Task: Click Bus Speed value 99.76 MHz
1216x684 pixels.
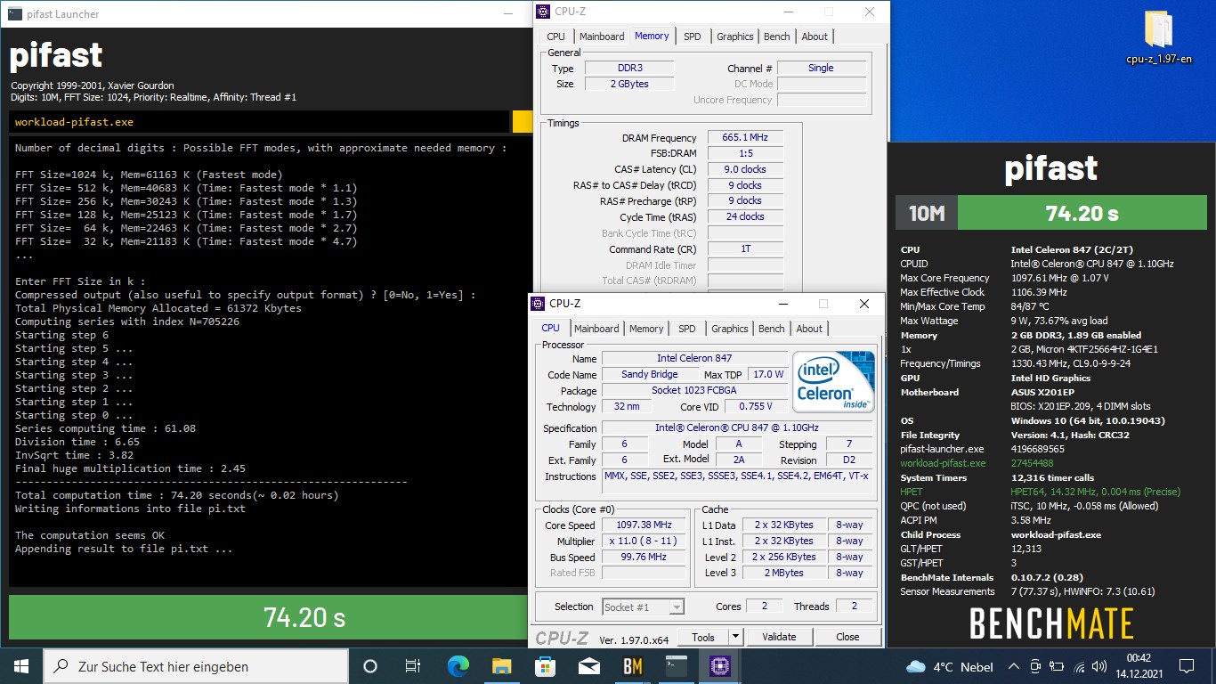Action: click(644, 557)
